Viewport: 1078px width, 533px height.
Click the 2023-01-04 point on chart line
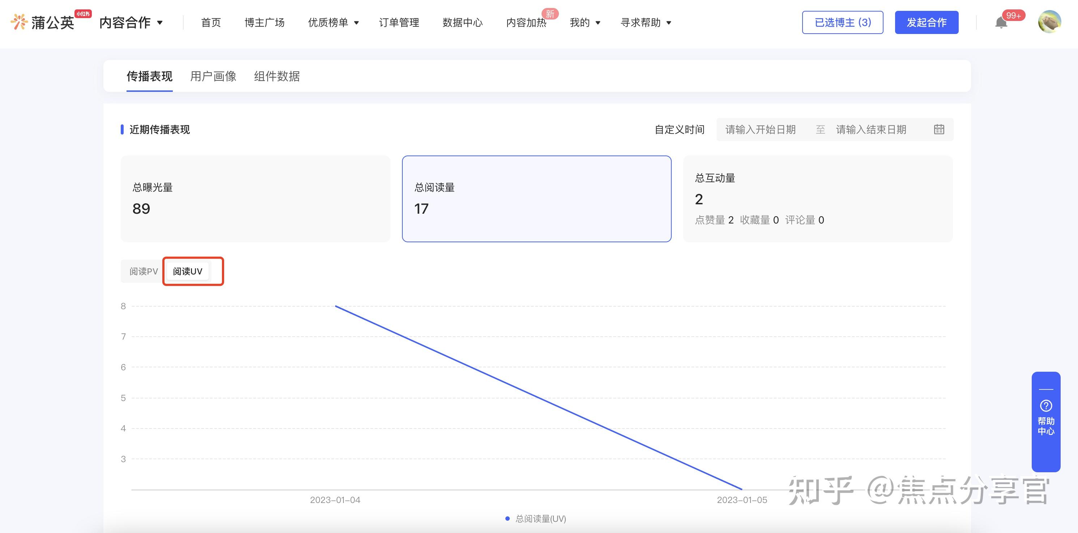[335, 306]
